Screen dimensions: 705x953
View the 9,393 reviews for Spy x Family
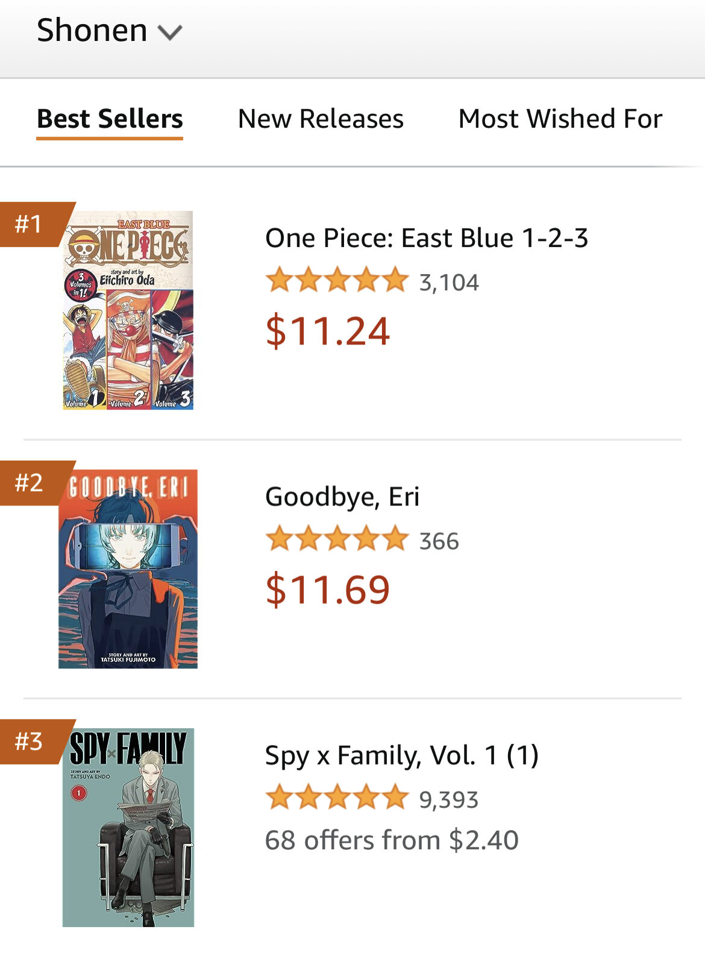pos(449,800)
